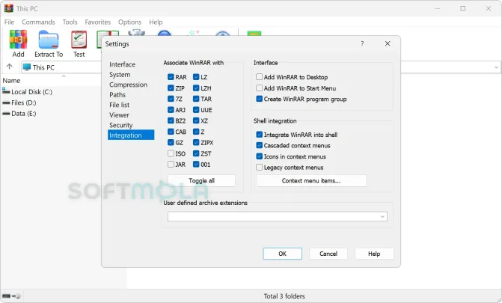Click Total 3 folders status text
This screenshot has width=502, height=303.
pos(284,296)
